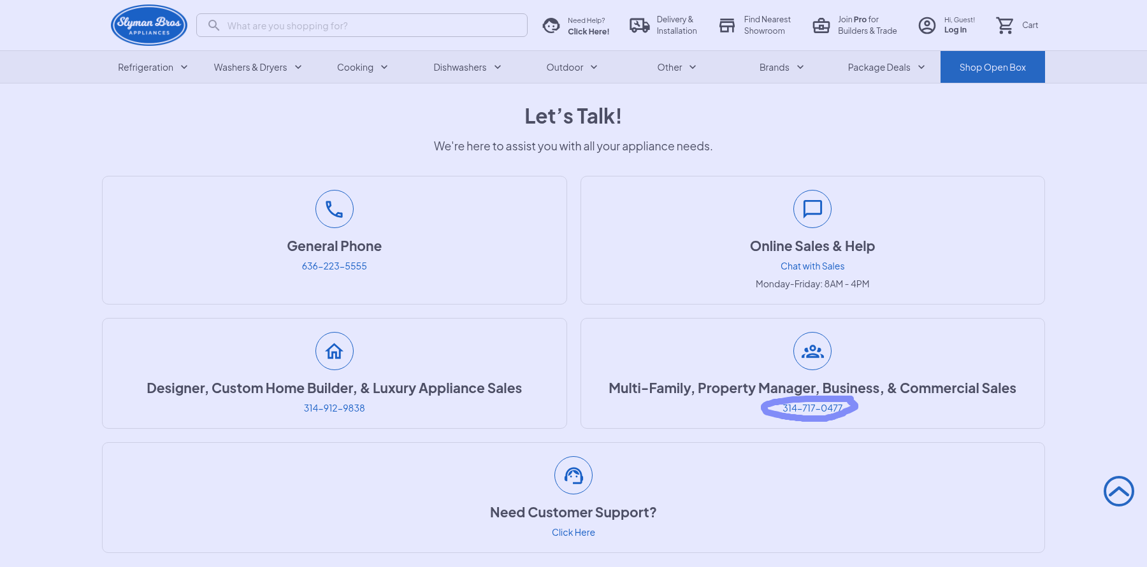
Task: Expand the Washers & Dryers dropdown
Action: tap(257, 68)
